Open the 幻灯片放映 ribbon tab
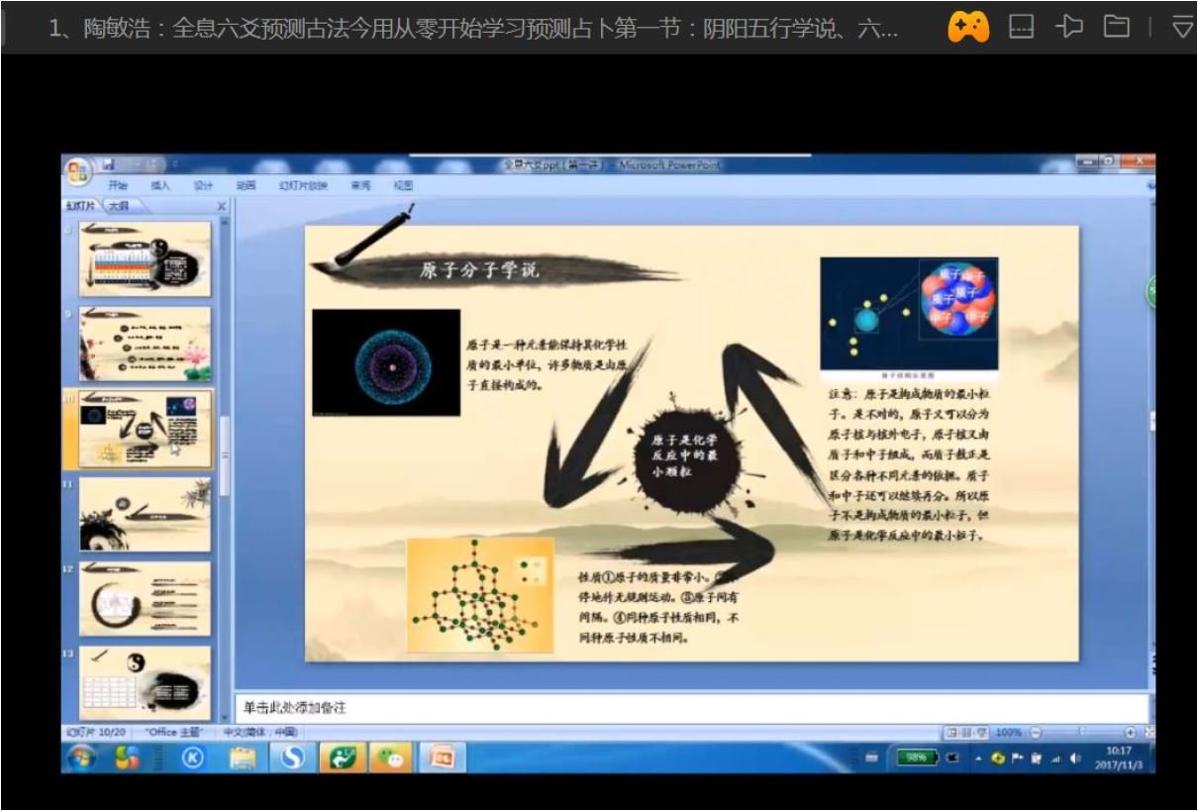 [303, 185]
